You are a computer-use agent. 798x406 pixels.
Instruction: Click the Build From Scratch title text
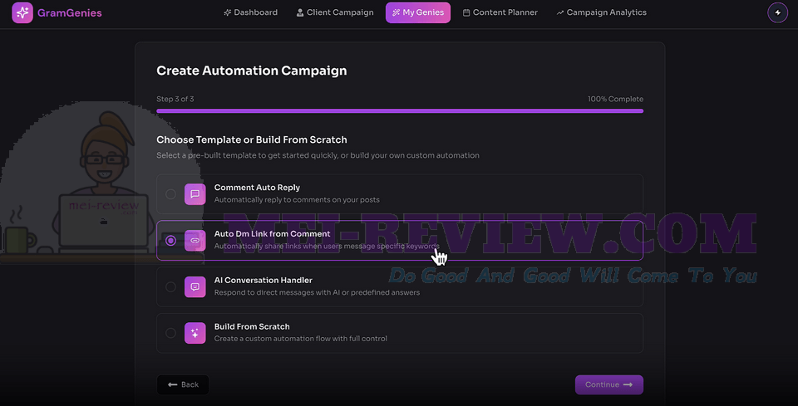click(x=252, y=326)
